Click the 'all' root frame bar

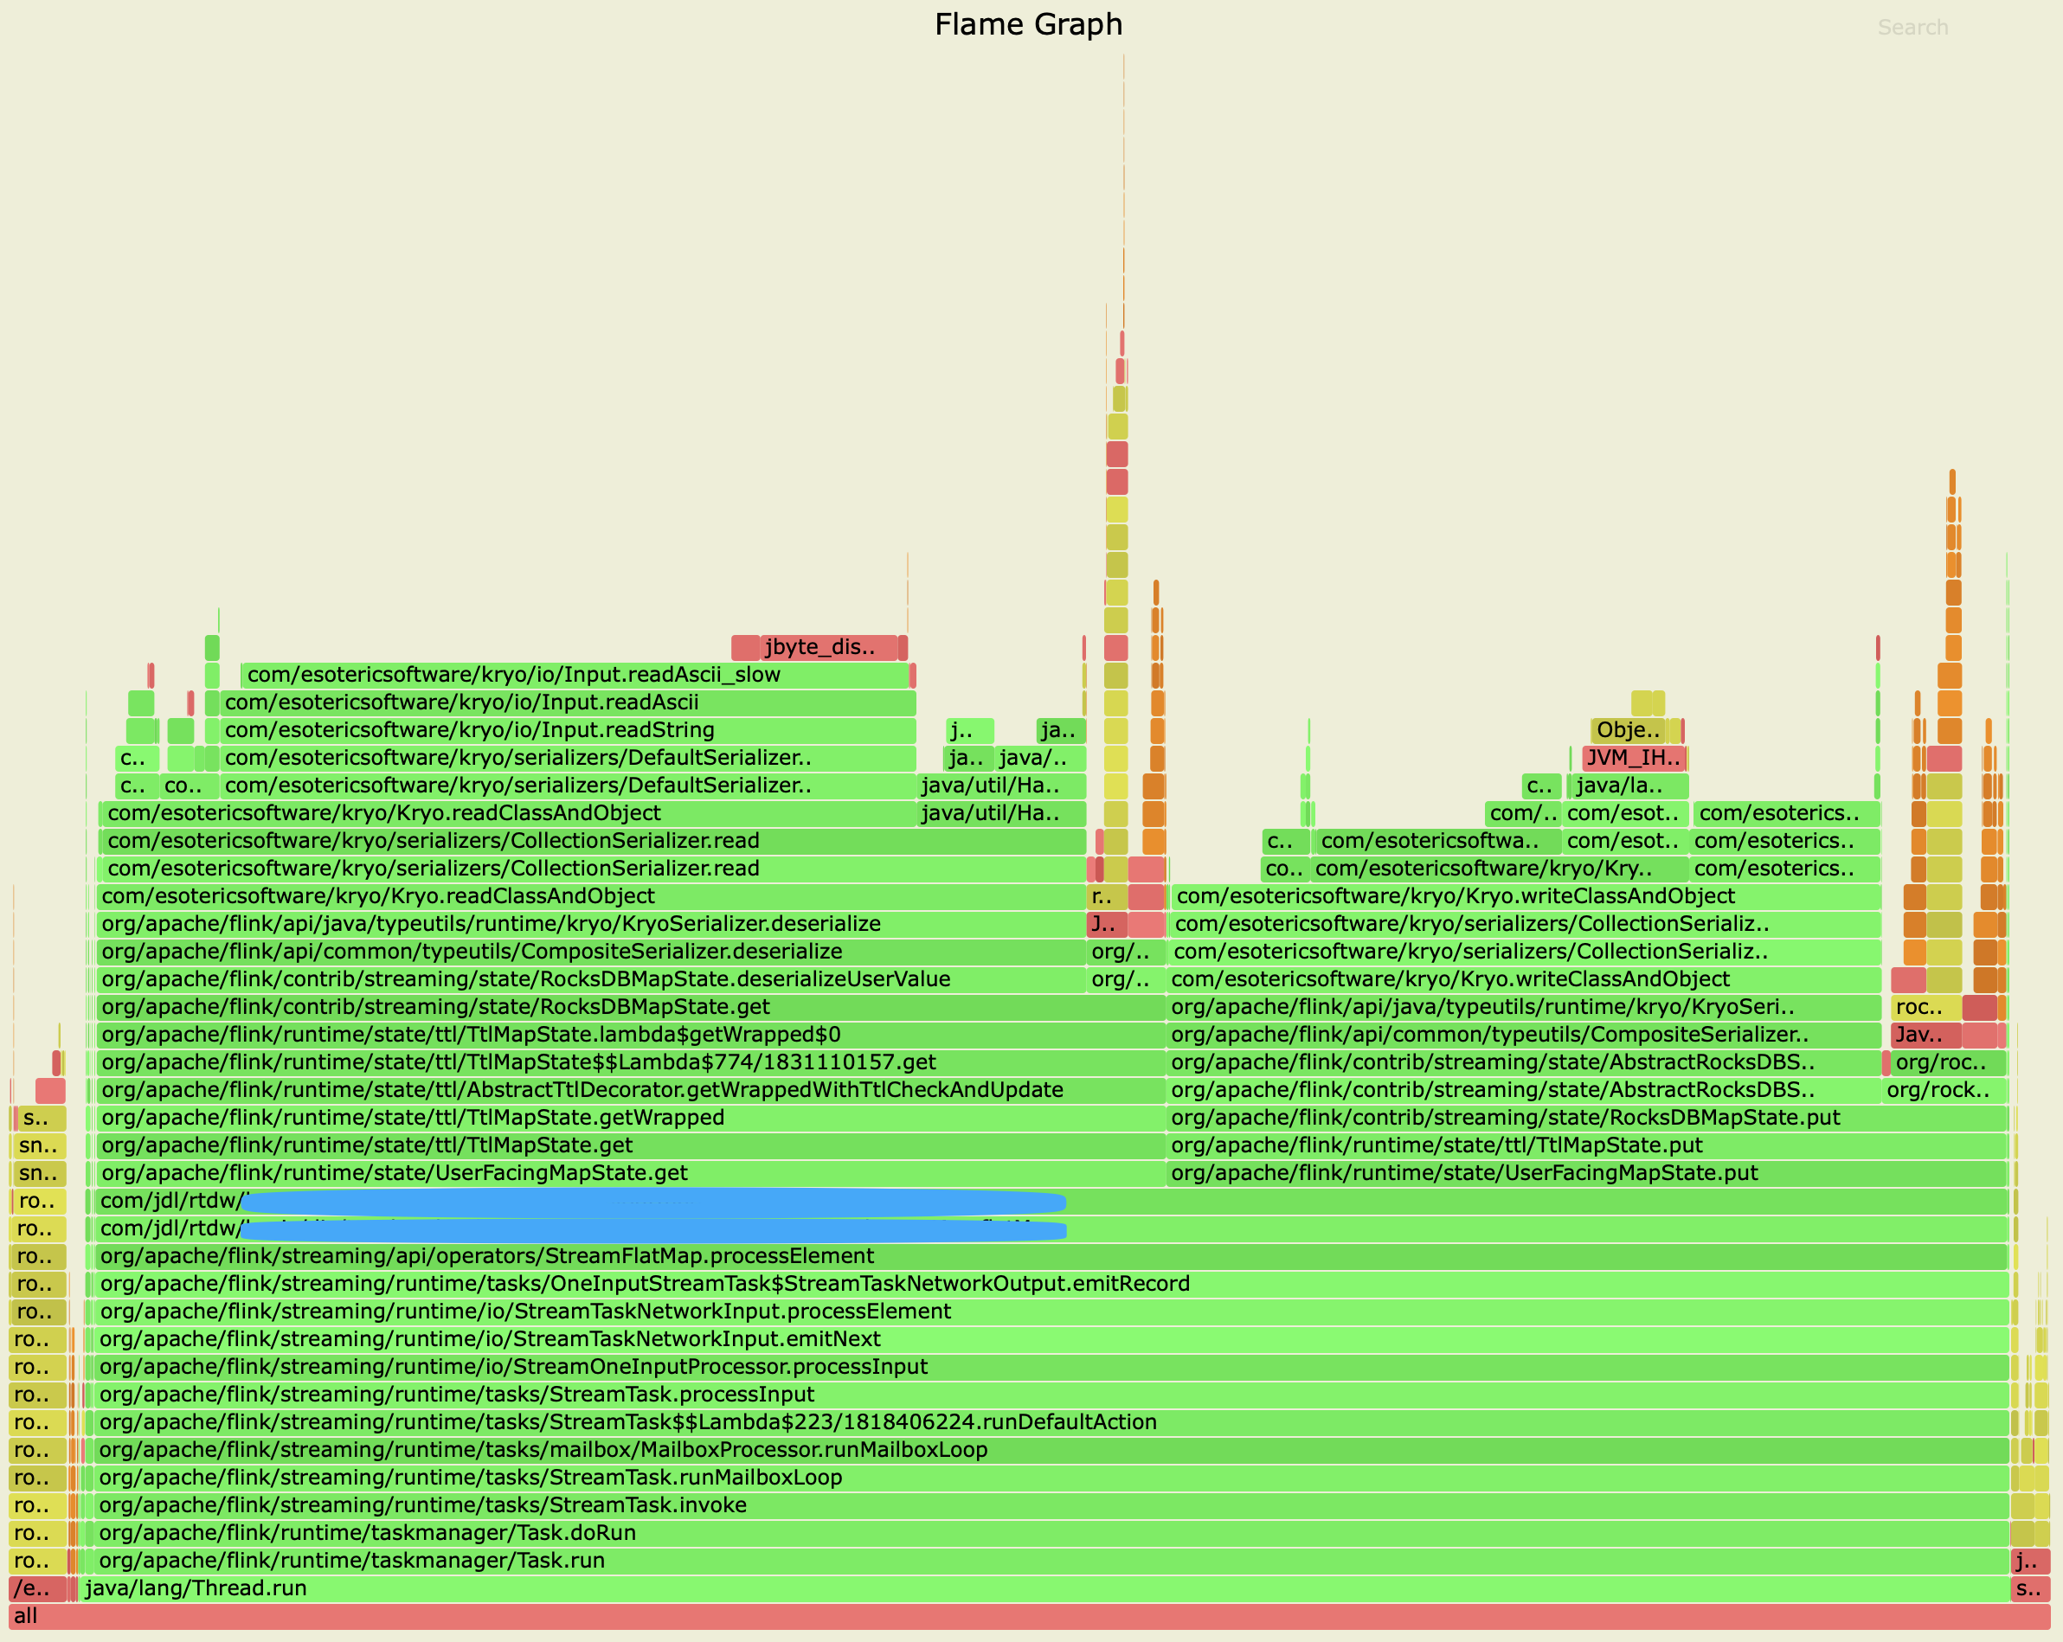point(1030,1615)
